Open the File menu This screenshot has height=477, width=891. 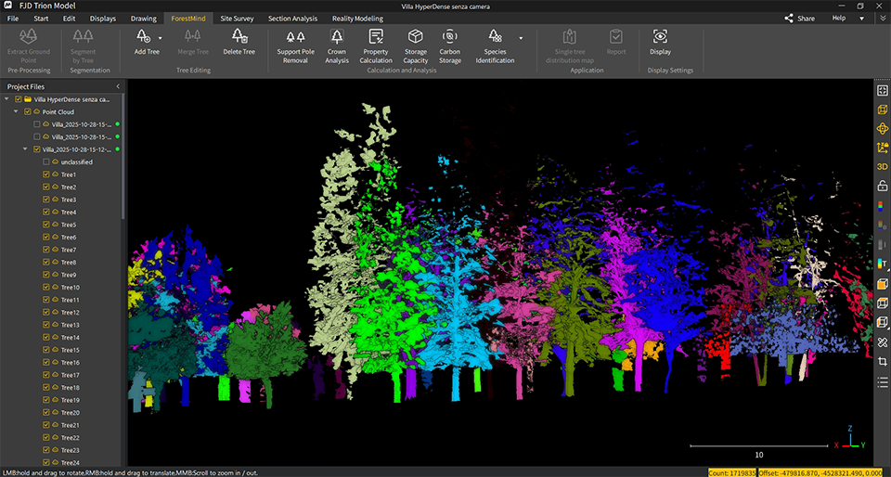click(12, 19)
